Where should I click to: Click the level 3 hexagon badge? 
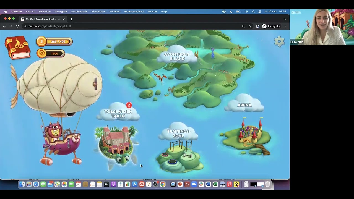tap(41, 42)
